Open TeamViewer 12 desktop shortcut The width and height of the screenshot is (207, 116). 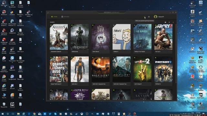12,60
